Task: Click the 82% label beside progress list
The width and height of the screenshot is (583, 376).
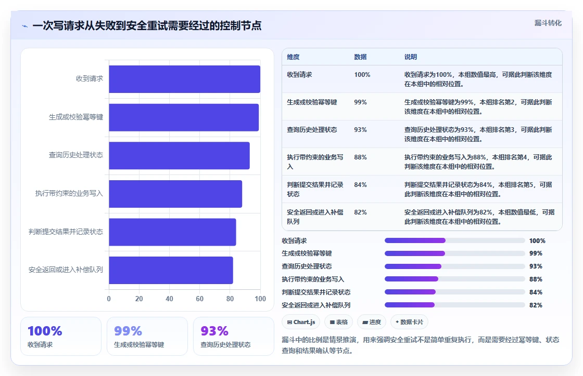Action: 536,305
